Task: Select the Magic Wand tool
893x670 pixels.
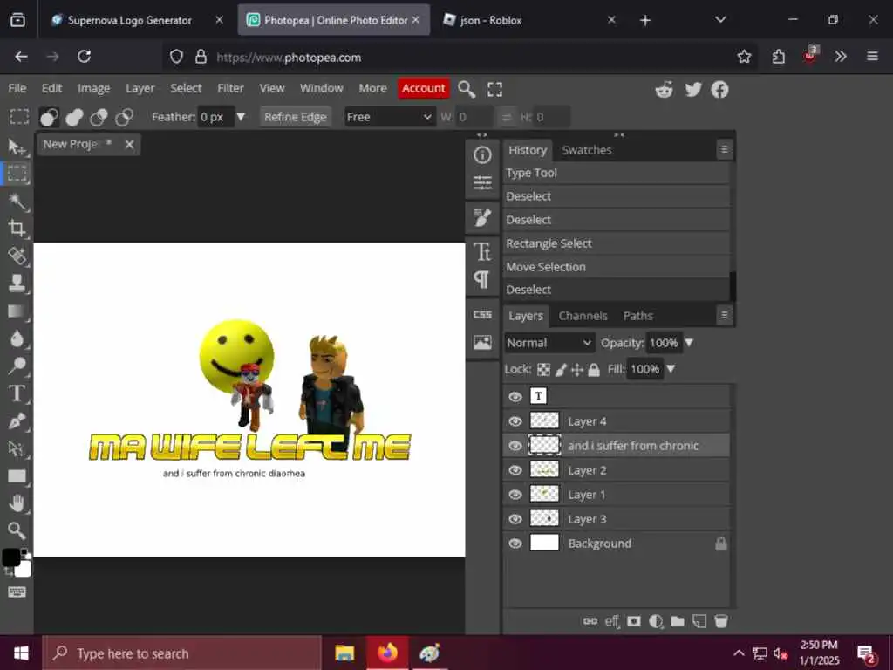Action: (x=17, y=202)
